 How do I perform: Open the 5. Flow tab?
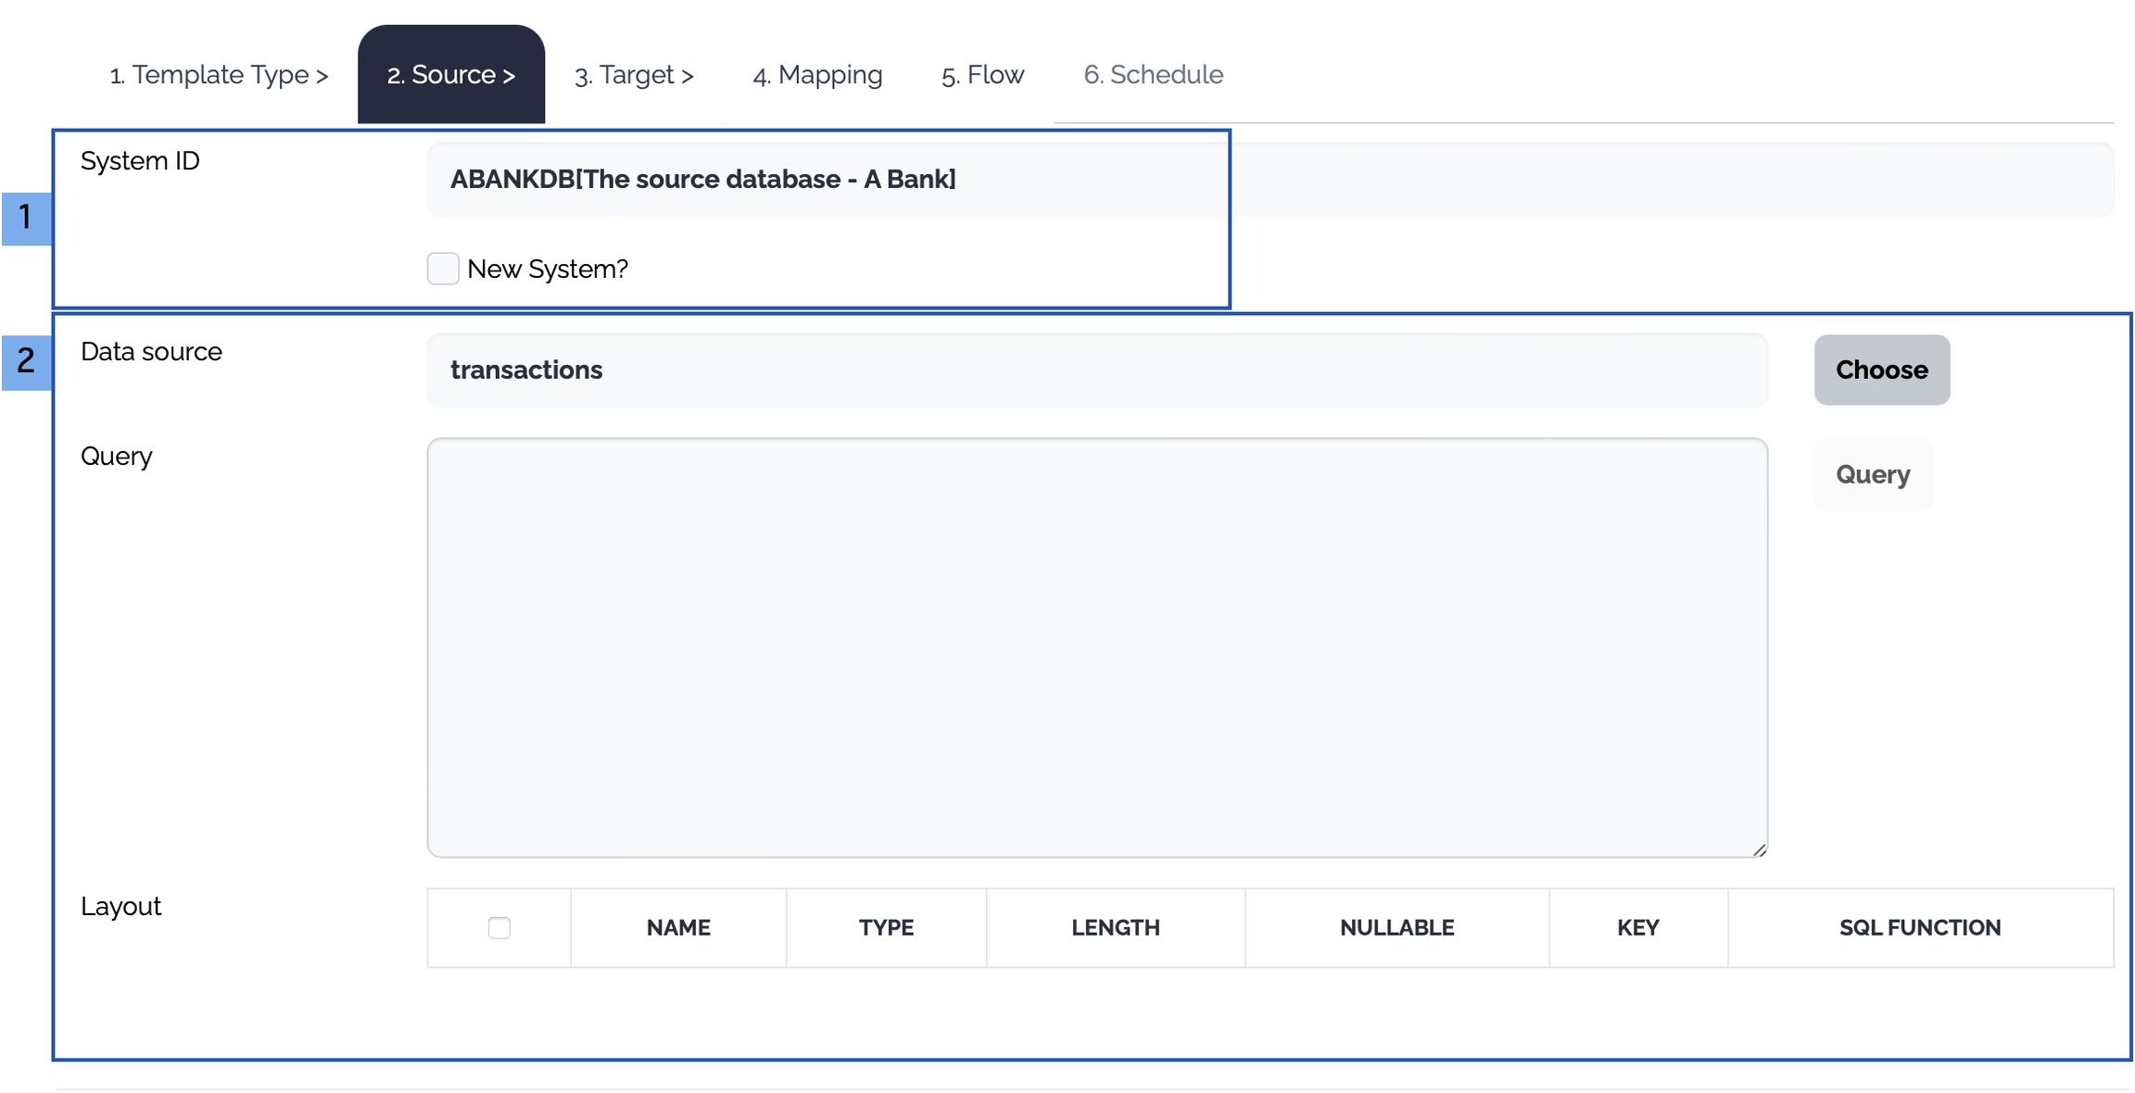982,75
